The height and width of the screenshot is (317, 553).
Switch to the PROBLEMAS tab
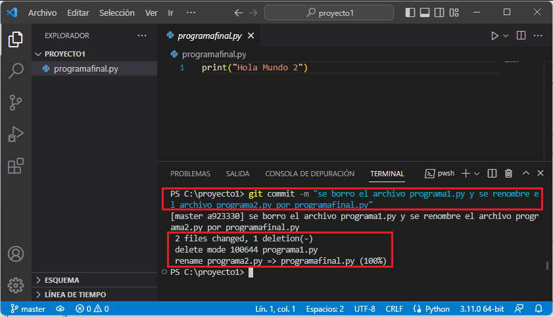(190, 174)
